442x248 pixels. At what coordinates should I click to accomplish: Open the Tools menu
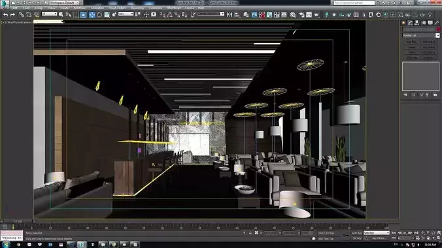[26, 8]
